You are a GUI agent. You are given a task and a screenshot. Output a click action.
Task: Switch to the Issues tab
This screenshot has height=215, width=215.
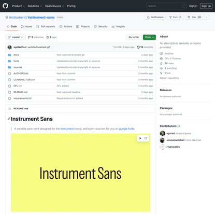(26, 26)
